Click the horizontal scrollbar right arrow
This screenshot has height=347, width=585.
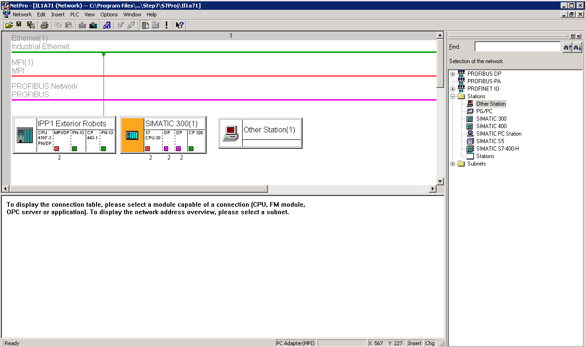pyautogui.click(x=433, y=189)
